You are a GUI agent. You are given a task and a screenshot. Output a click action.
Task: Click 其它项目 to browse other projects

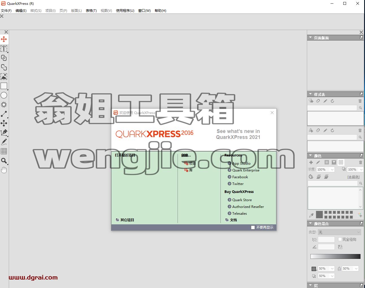click(x=125, y=220)
